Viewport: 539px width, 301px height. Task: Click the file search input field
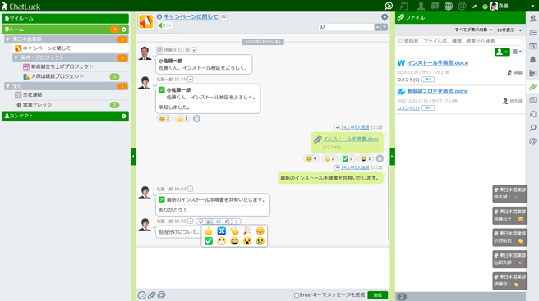point(461,42)
